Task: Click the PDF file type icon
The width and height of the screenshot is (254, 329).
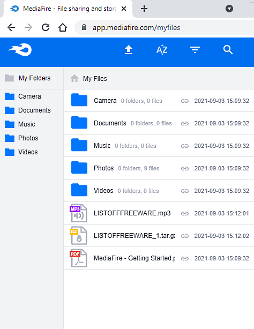Action: [78, 258]
